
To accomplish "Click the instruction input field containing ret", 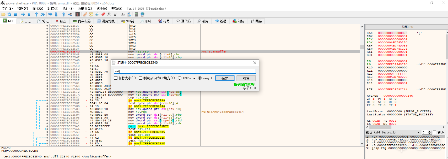I will pos(185,71).
